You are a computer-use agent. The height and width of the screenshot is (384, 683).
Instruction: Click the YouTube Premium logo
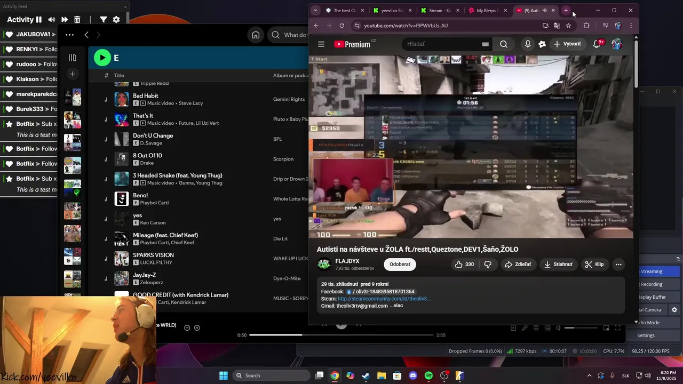pyautogui.click(x=353, y=44)
